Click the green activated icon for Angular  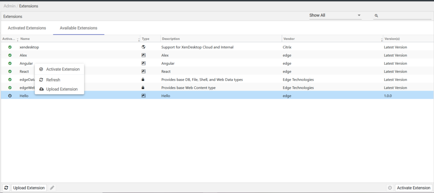10,63
